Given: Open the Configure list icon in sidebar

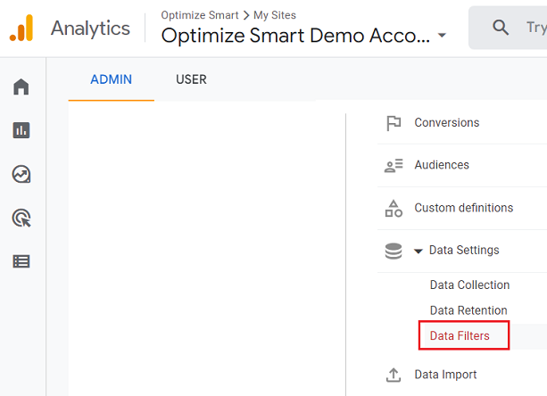Looking at the screenshot, I should (21, 261).
